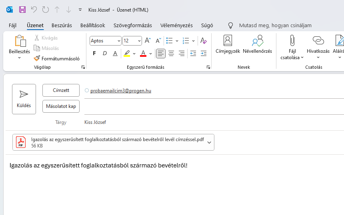Click the save icon in title bar
Screen dimensions: 344x215
coord(22,10)
